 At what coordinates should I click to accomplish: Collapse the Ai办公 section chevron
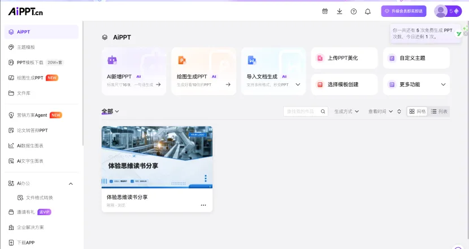tap(71, 184)
